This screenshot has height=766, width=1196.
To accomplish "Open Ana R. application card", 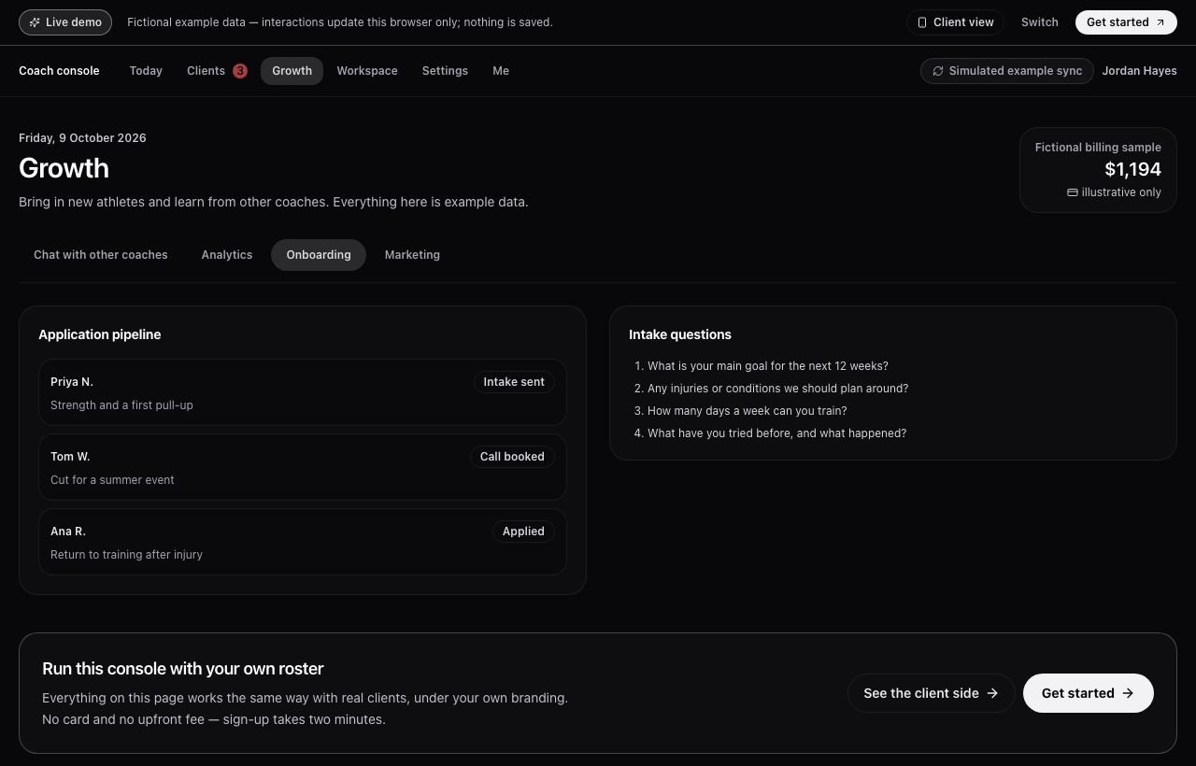I will point(303,542).
